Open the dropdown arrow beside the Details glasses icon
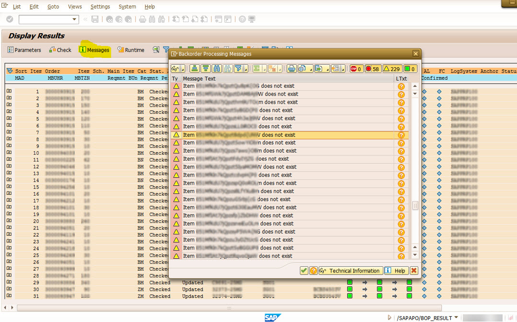Image resolution: width=517 pixels, height=322 pixels. (182, 69)
